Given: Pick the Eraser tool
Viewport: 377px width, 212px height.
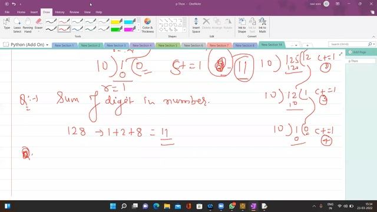Looking at the screenshot, I should pyautogui.click(x=38, y=24).
